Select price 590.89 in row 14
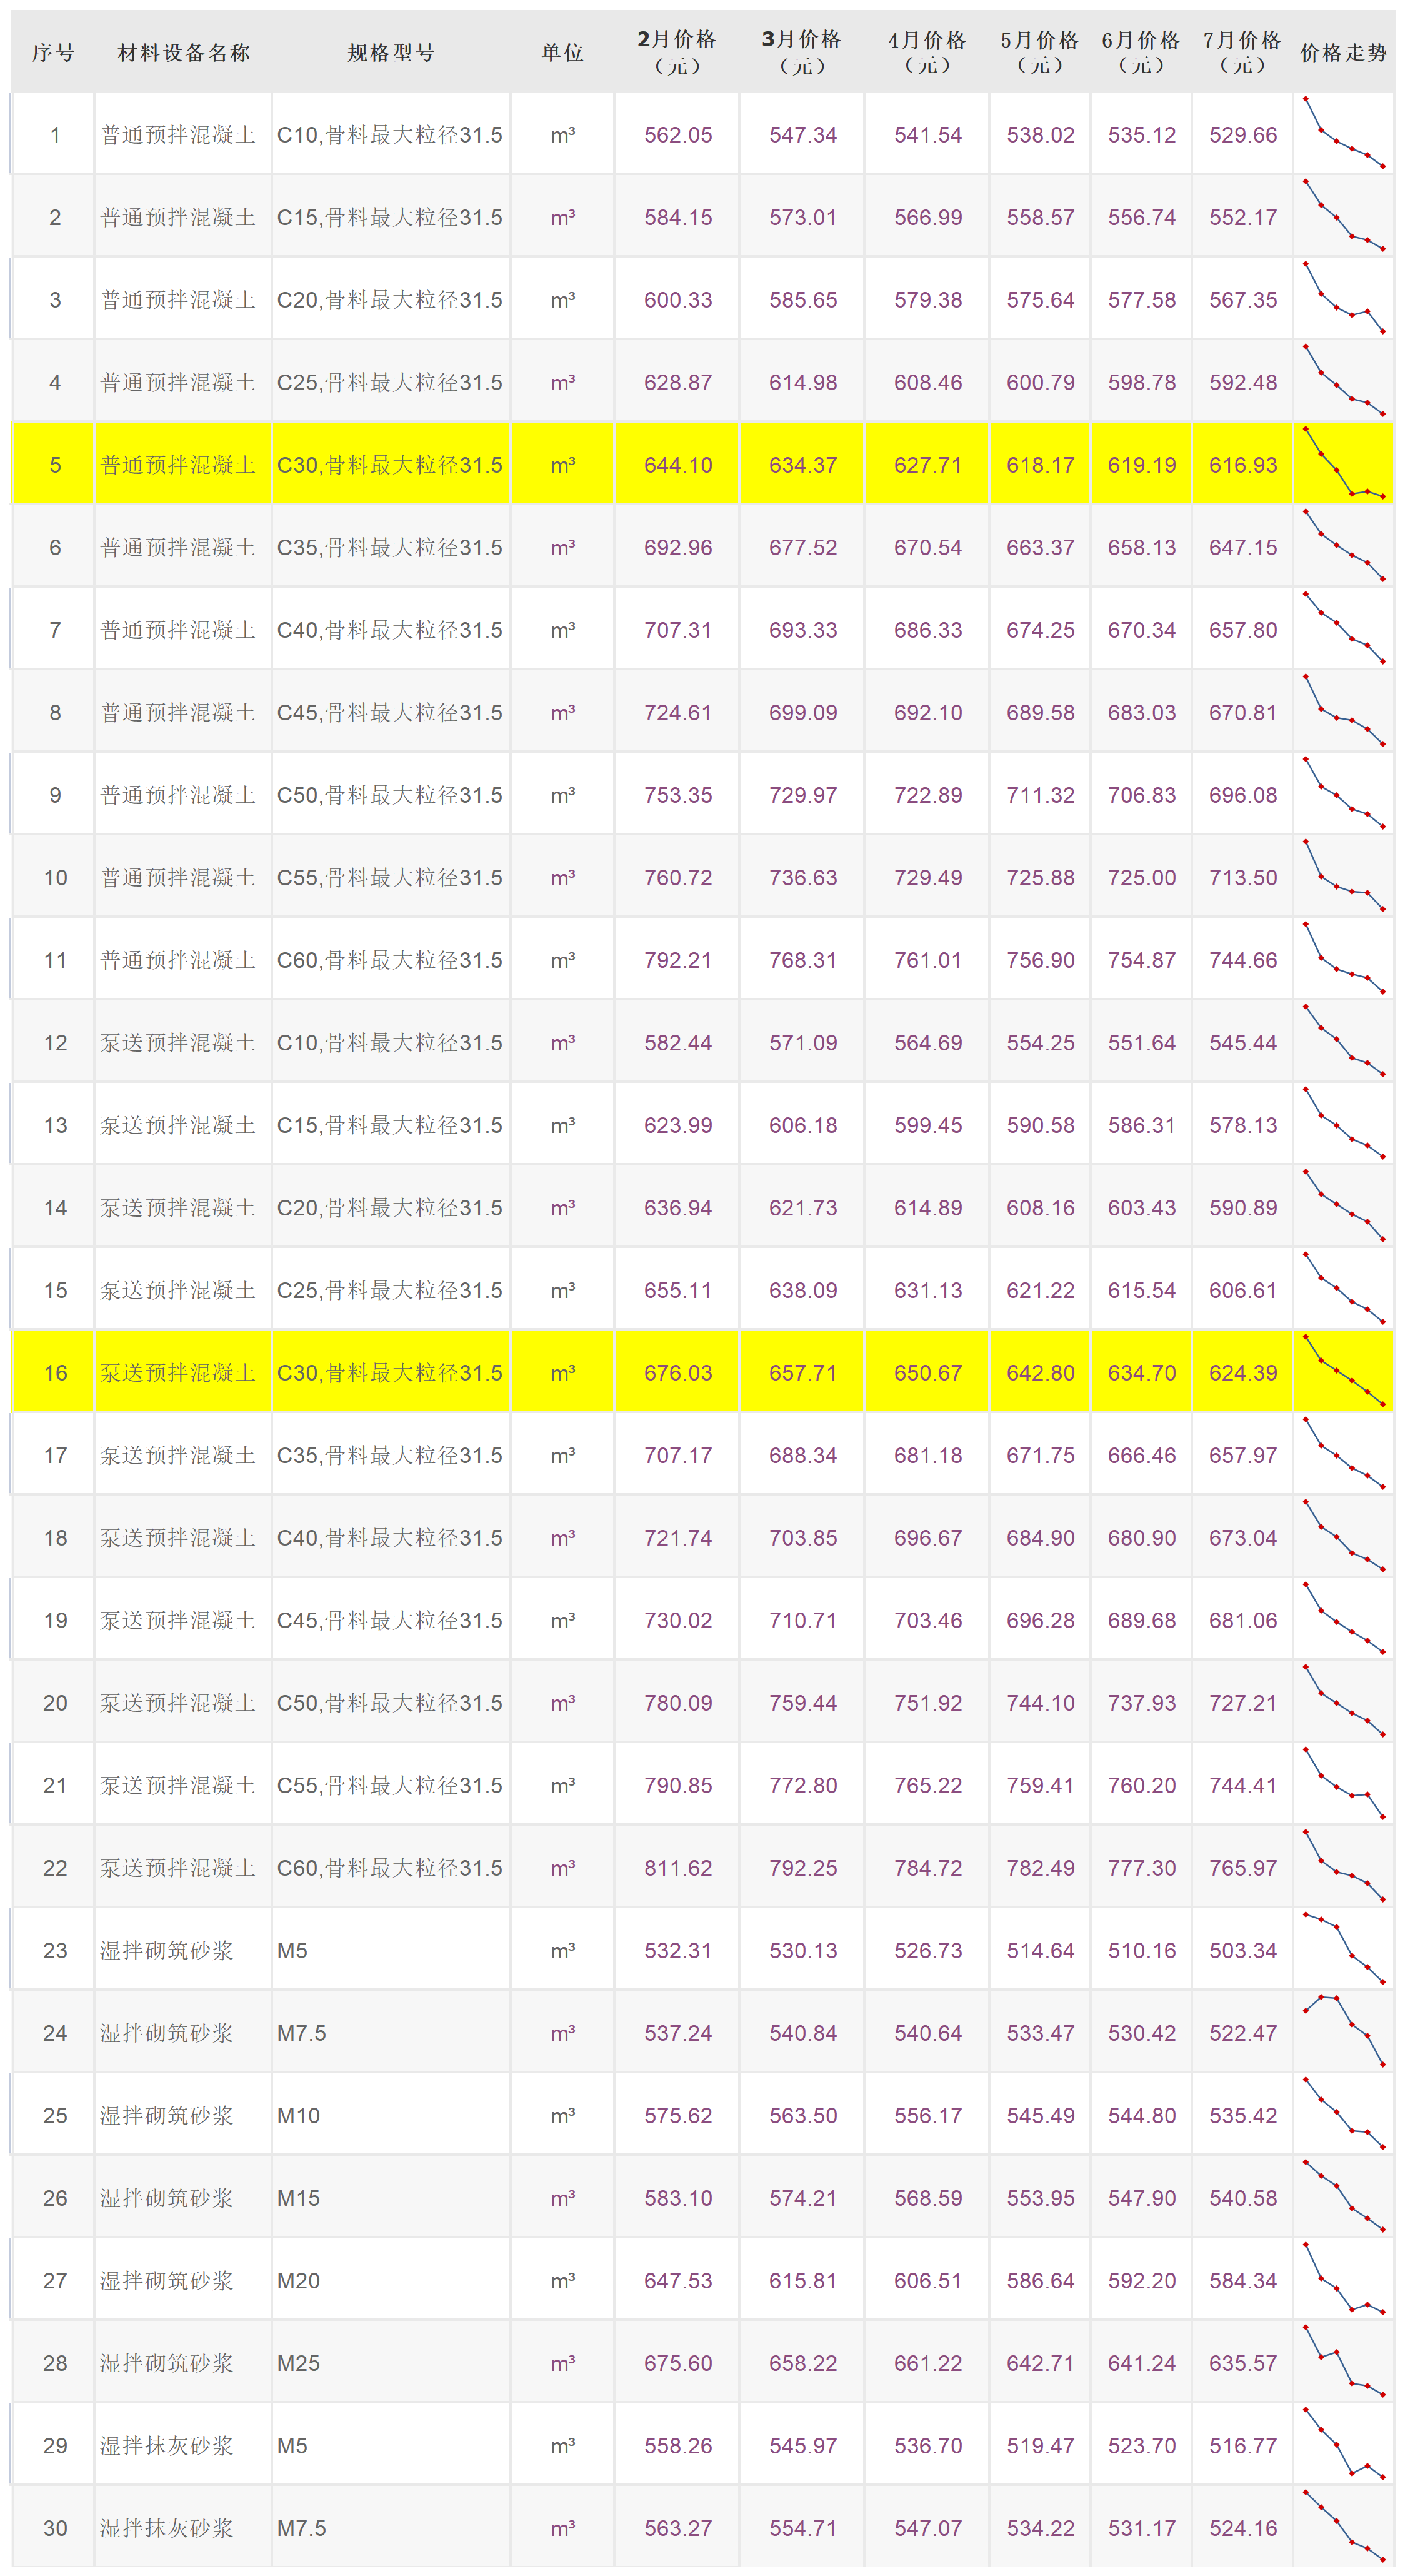 click(x=1243, y=1208)
